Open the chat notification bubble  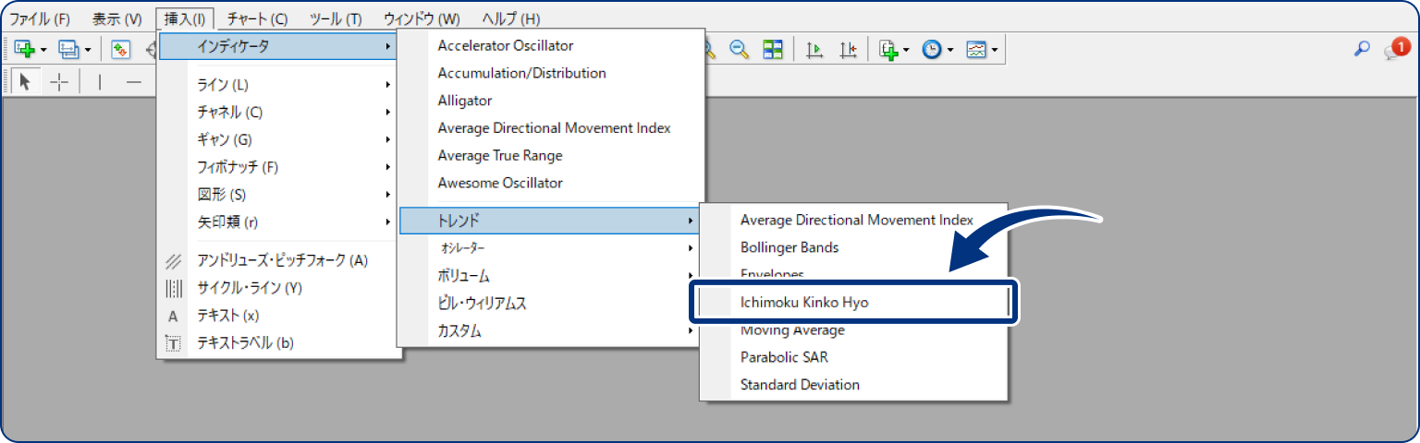click(1395, 50)
